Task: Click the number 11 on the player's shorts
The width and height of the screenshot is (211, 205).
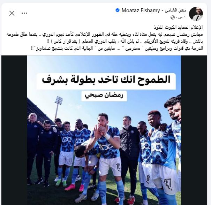Action: click(70, 160)
